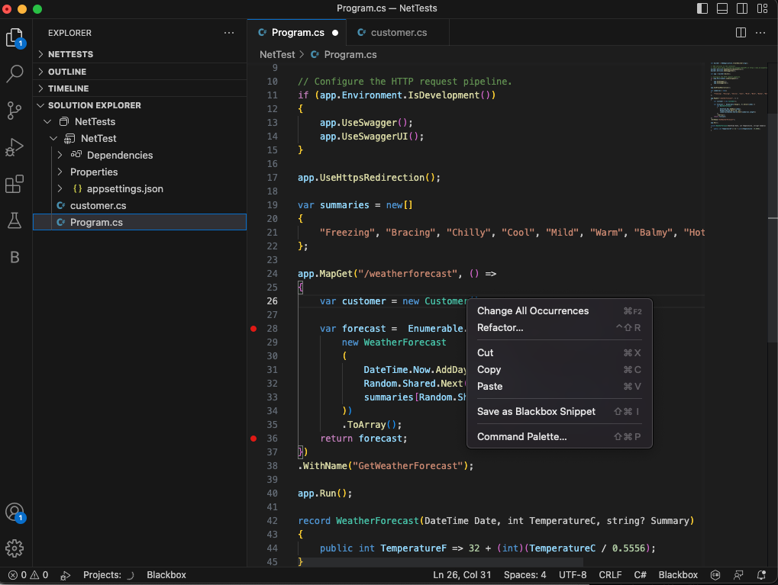The image size is (778, 585).
Task: Open the Search sidebar icon
Action: pos(15,74)
